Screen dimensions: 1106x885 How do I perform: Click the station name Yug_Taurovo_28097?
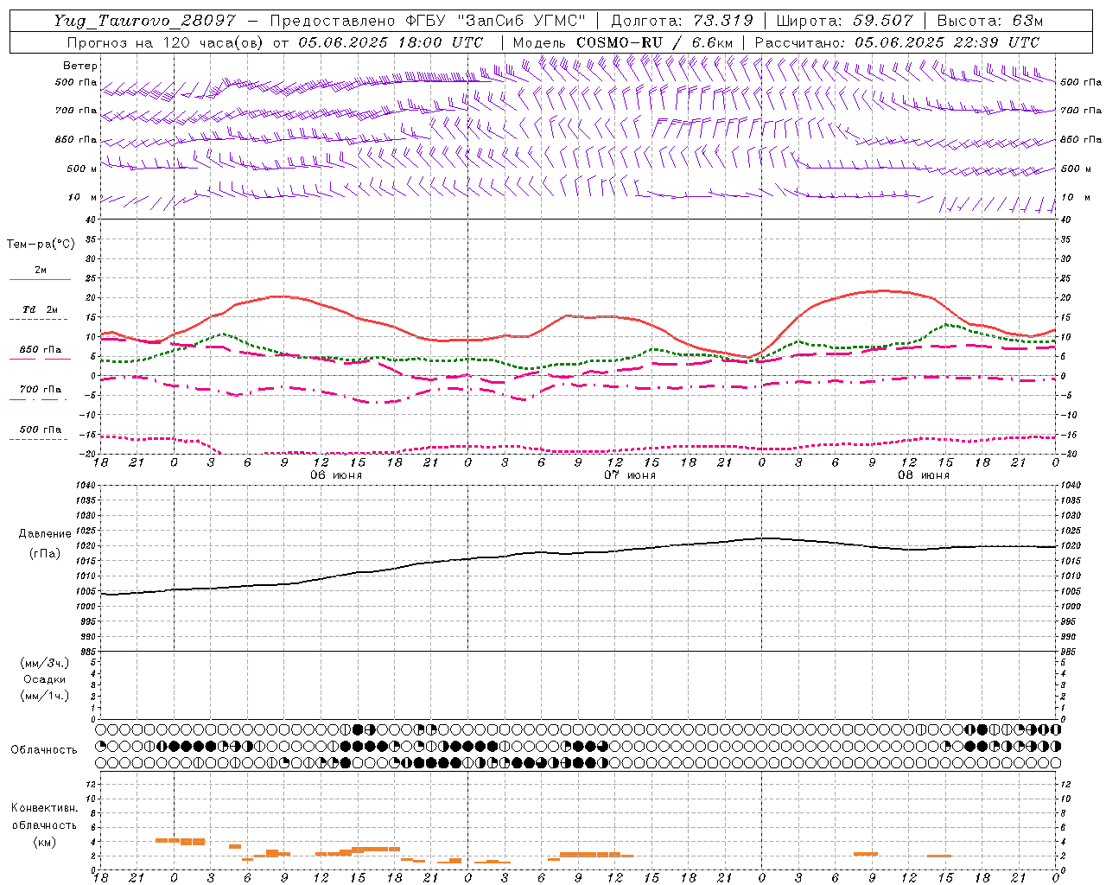pyautogui.click(x=144, y=21)
